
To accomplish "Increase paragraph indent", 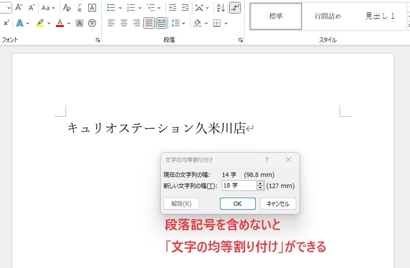I will [x=185, y=8].
